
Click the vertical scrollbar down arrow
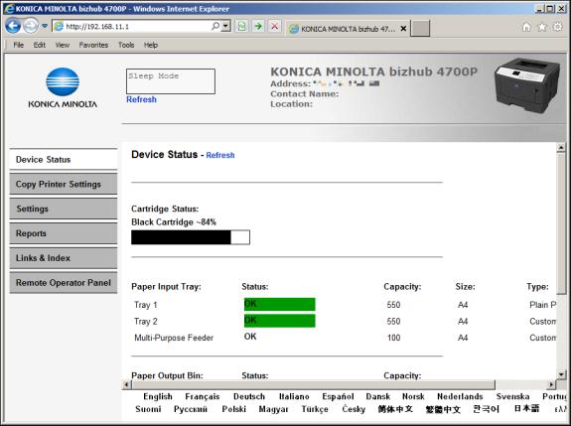pos(561,374)
